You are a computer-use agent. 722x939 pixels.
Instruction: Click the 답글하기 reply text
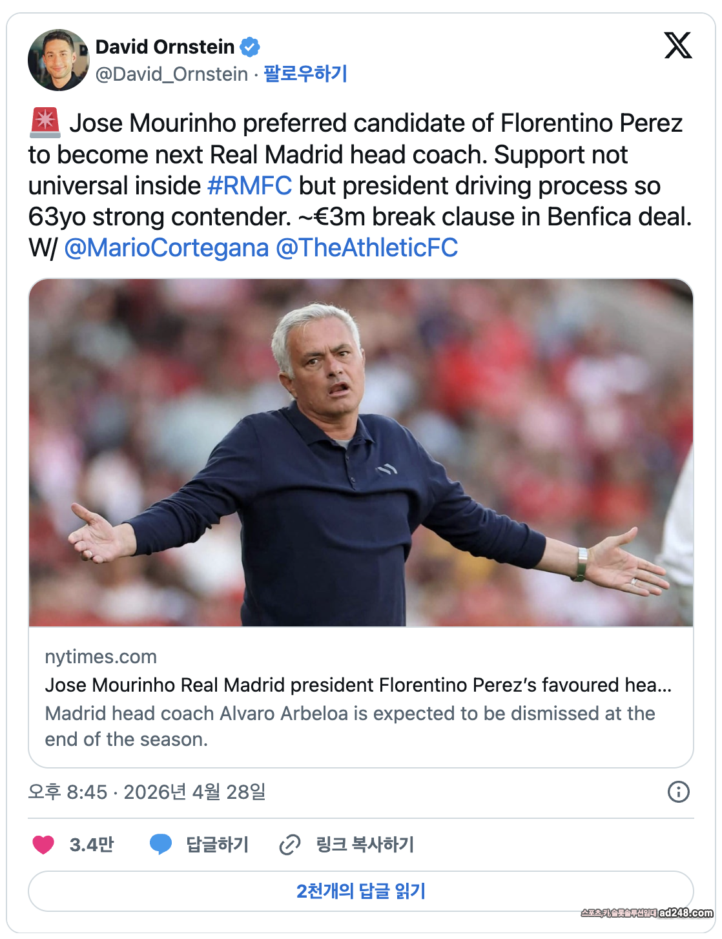217,844
